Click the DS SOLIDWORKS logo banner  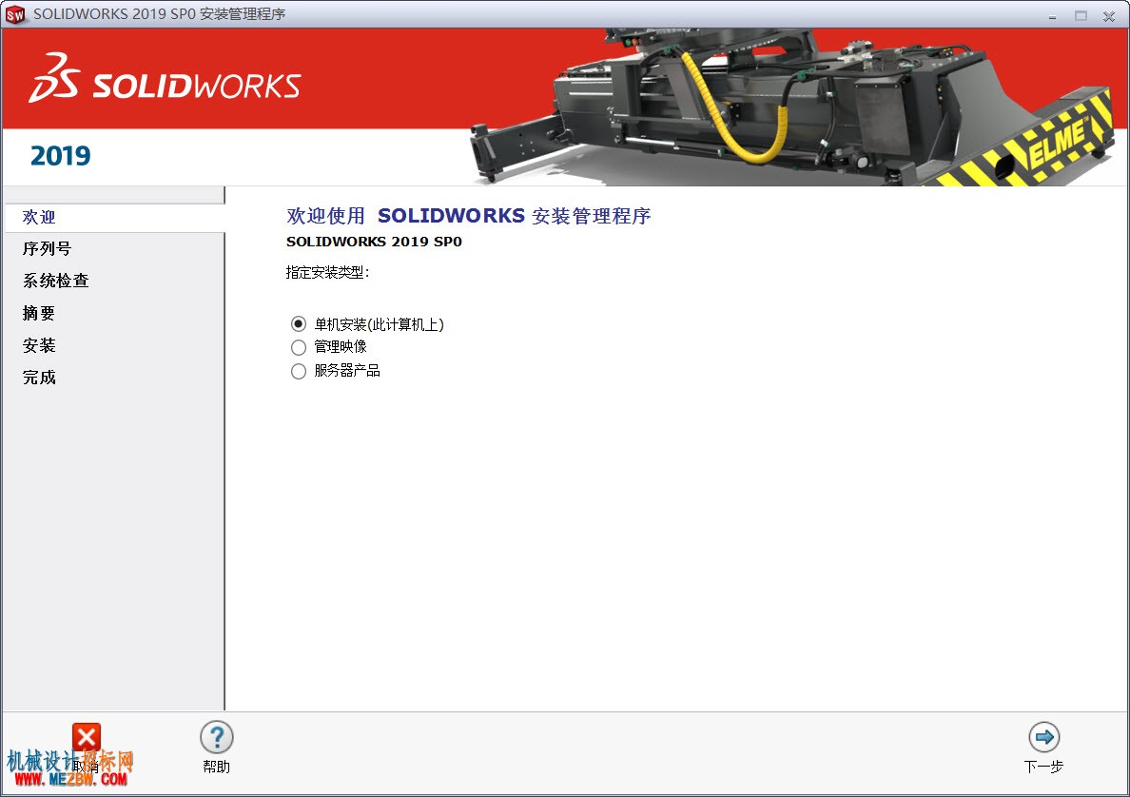click(x=165, y=78)
